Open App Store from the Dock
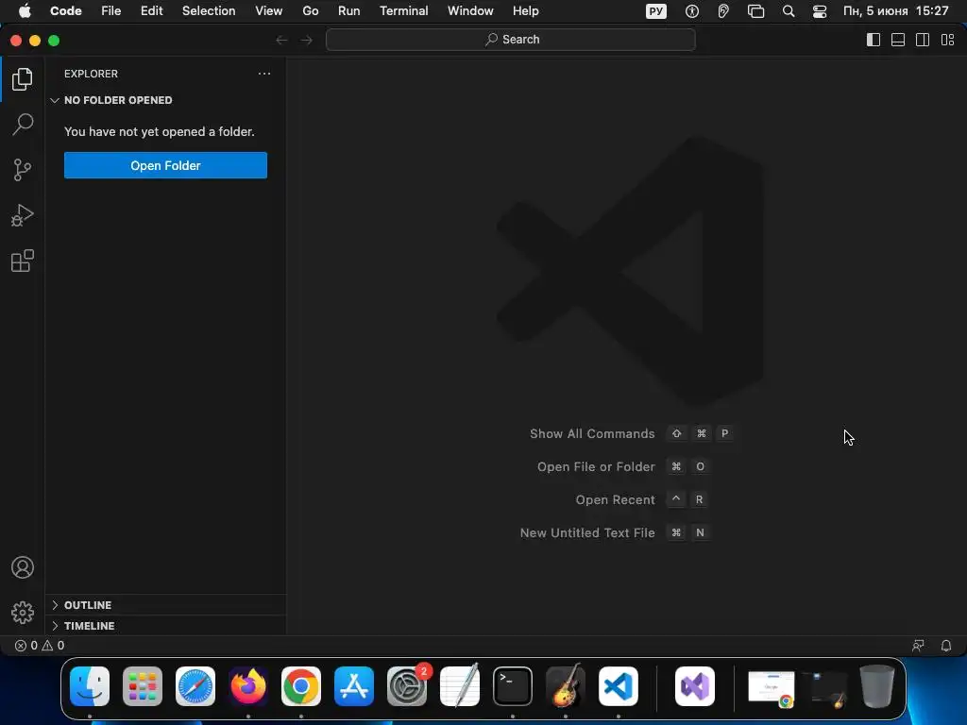The image size is (967, 725). (x=354, y=686)
